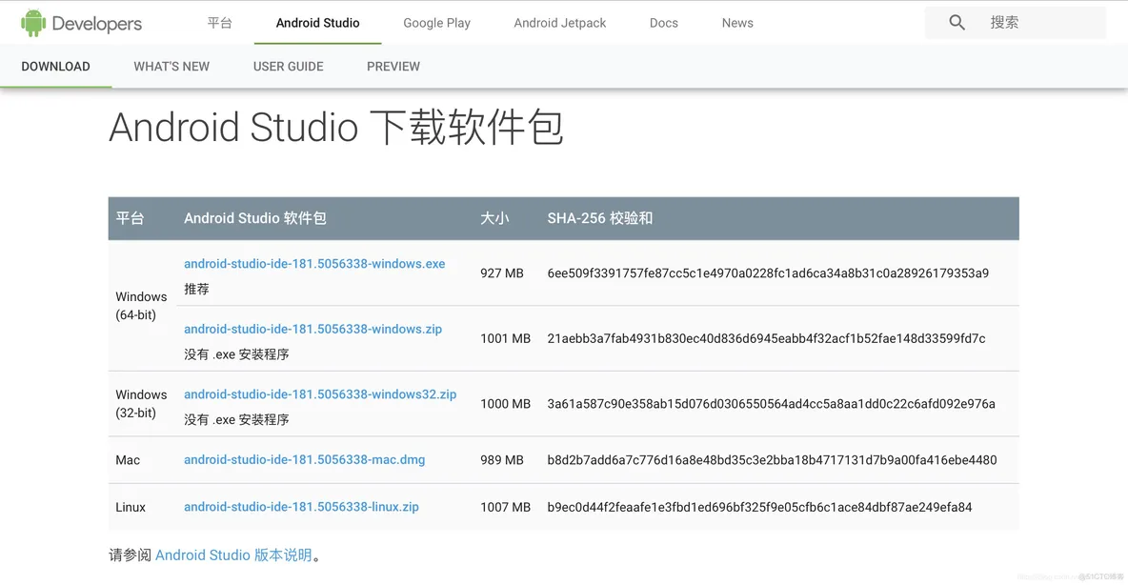The image size is (1128, 585).
Task: Open Android Jetpack in top navigation
Action: (x=559, y=23)
